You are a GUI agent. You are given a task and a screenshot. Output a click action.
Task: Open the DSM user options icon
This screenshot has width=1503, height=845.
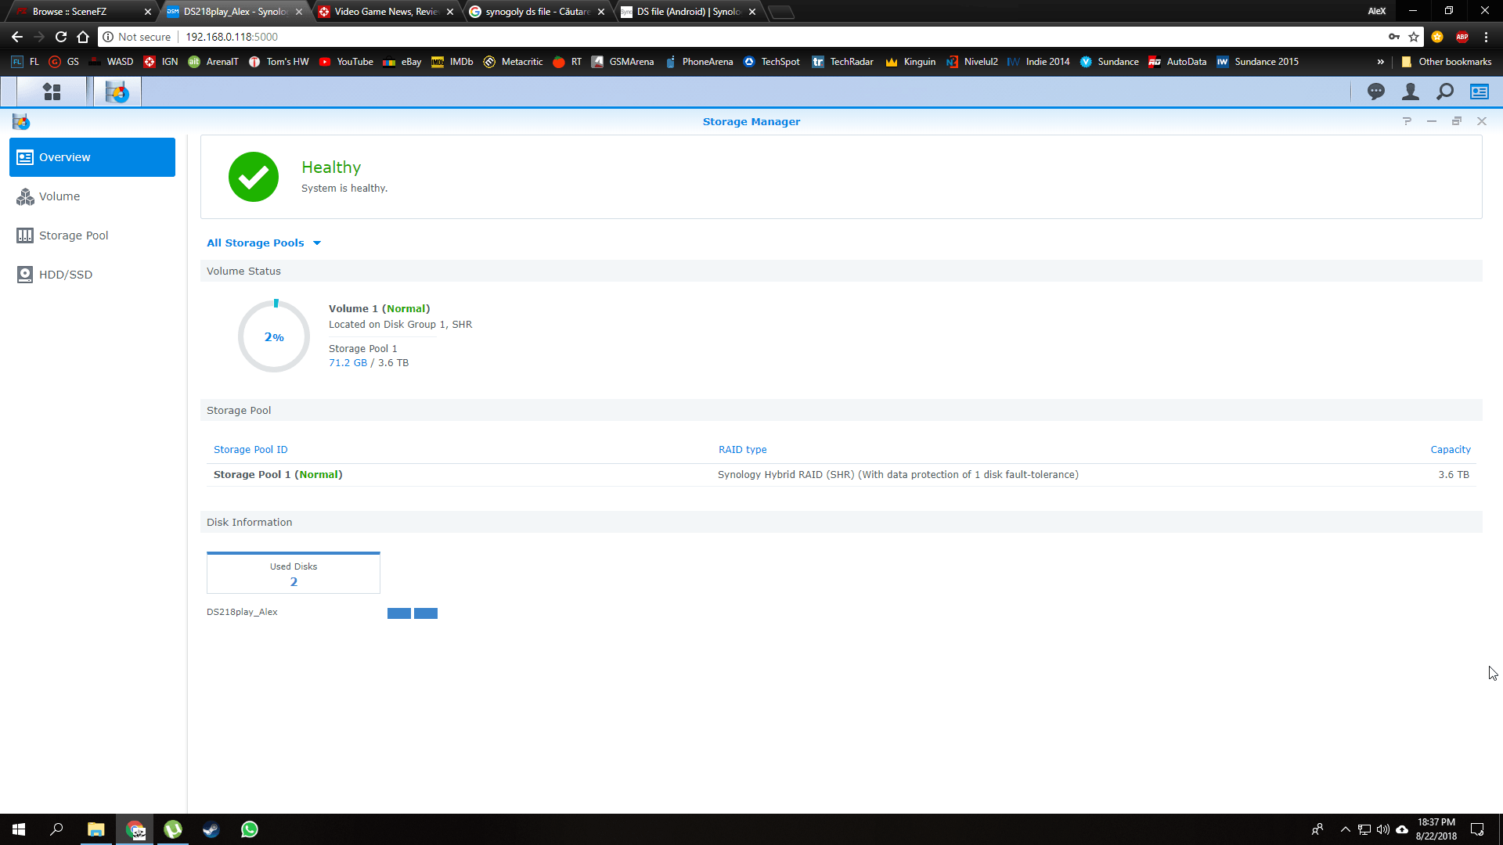1410,92
